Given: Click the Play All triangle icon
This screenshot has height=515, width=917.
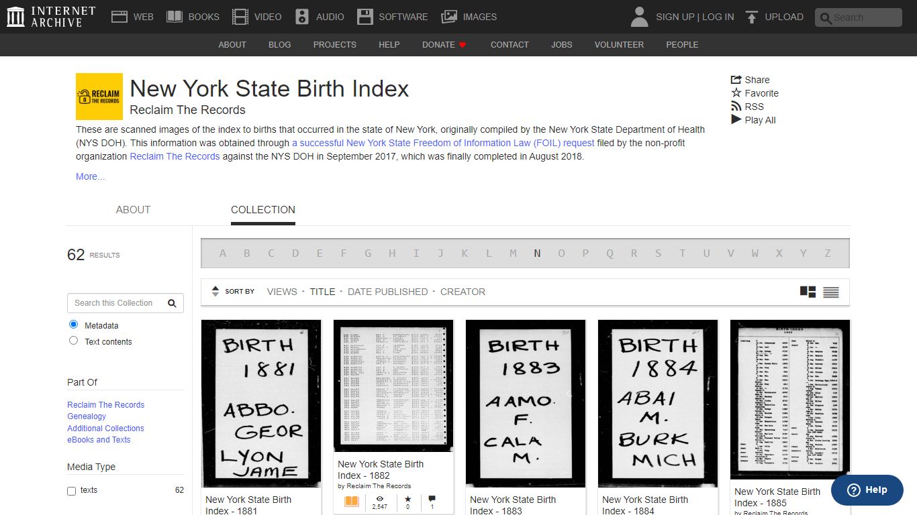Looking at the screenshot, I should (736, 119).
